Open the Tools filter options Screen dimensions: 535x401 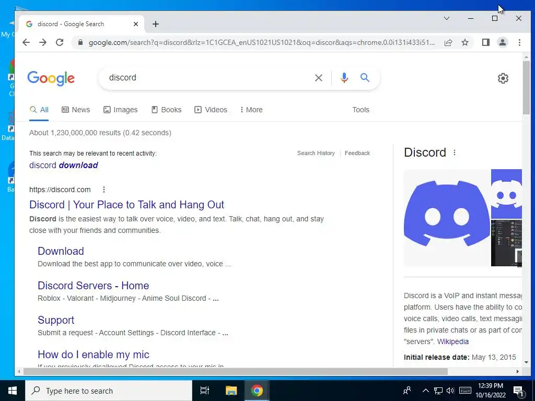click(x=360, y=110)
